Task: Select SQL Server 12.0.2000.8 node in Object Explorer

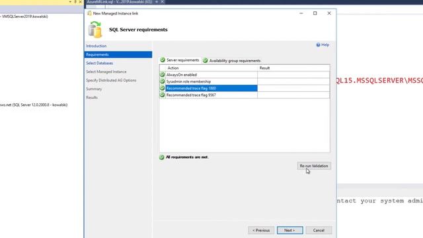Action: (34, 104)
